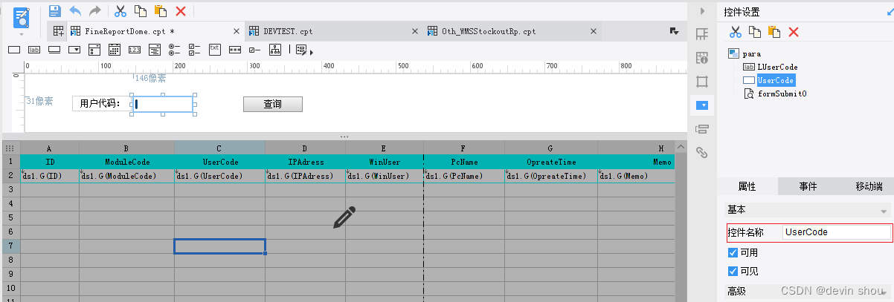
Task: Open dropdown arrow below preview icon
Action: coord(22,34)
